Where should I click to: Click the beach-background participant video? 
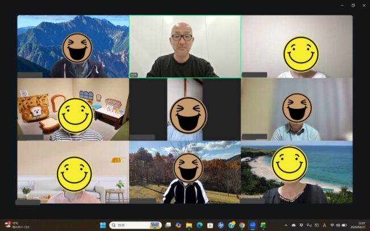click(297, 172)
